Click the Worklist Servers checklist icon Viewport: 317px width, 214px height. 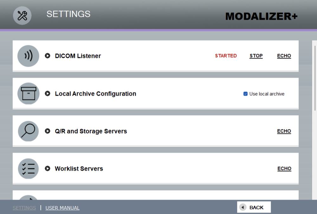pyautogui.click(x=28, y=169)
